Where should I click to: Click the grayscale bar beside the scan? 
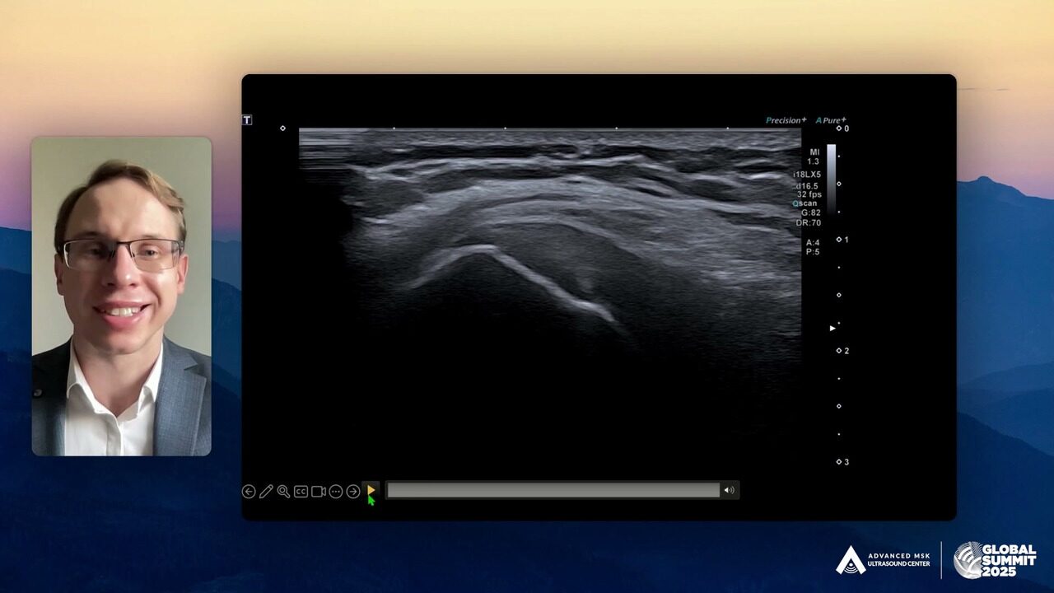coord(831,180)
